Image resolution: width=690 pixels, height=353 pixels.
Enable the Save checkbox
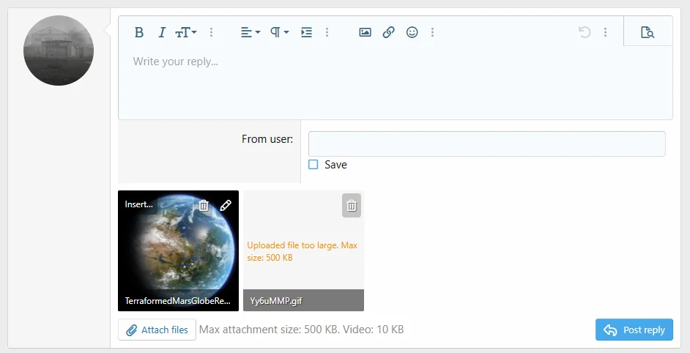tap(314, 165)
